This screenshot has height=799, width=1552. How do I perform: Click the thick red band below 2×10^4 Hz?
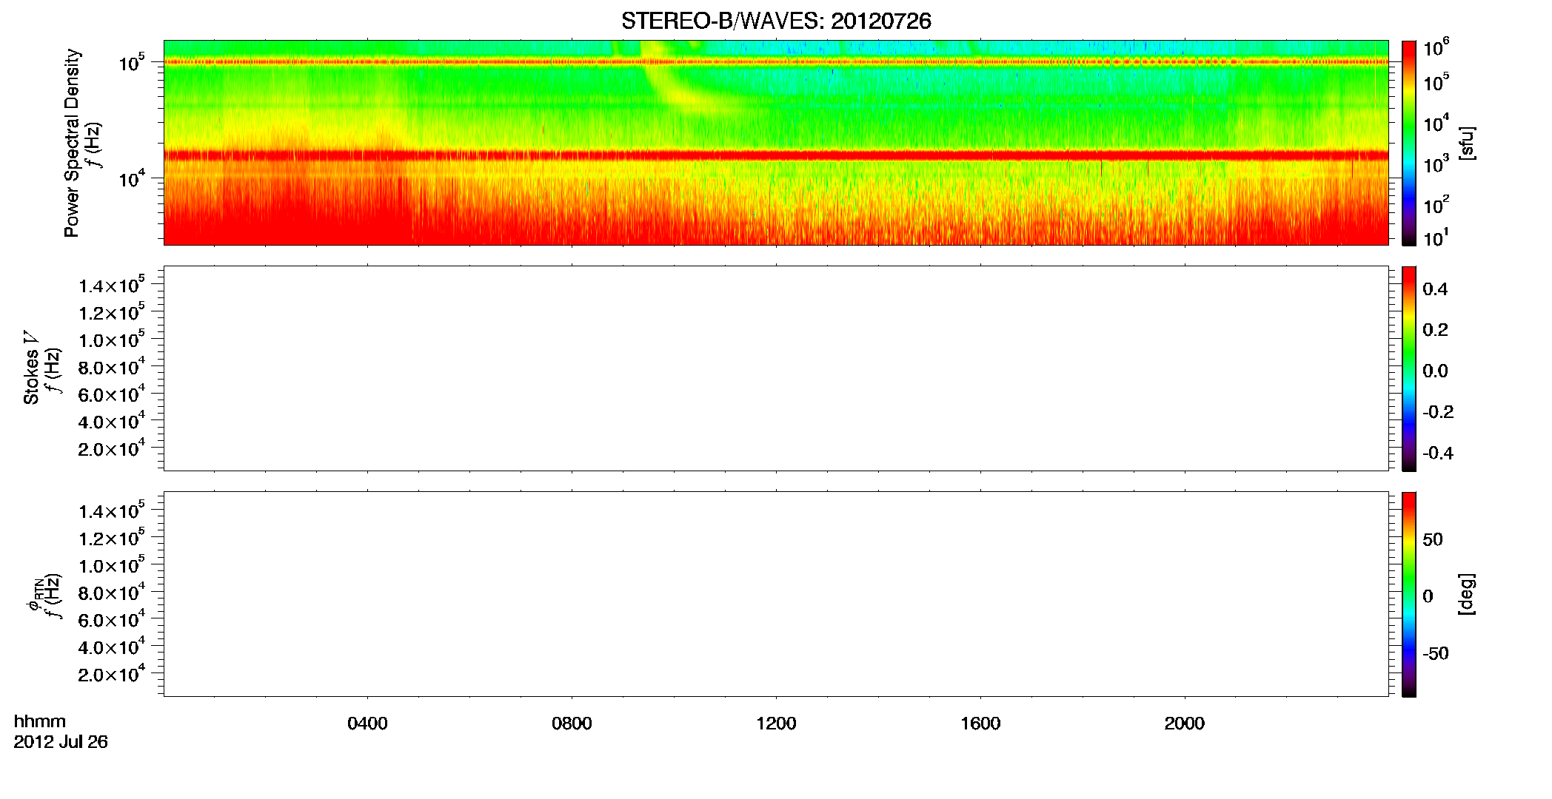pyautogui.click(x=776, y=155)
